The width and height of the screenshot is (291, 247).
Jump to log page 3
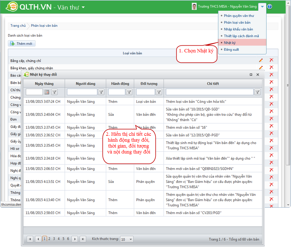click(54, 239)
